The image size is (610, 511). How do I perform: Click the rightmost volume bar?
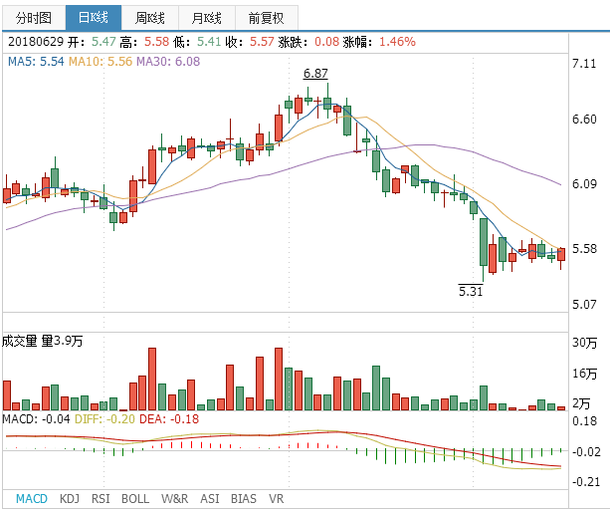pos(561,408)
